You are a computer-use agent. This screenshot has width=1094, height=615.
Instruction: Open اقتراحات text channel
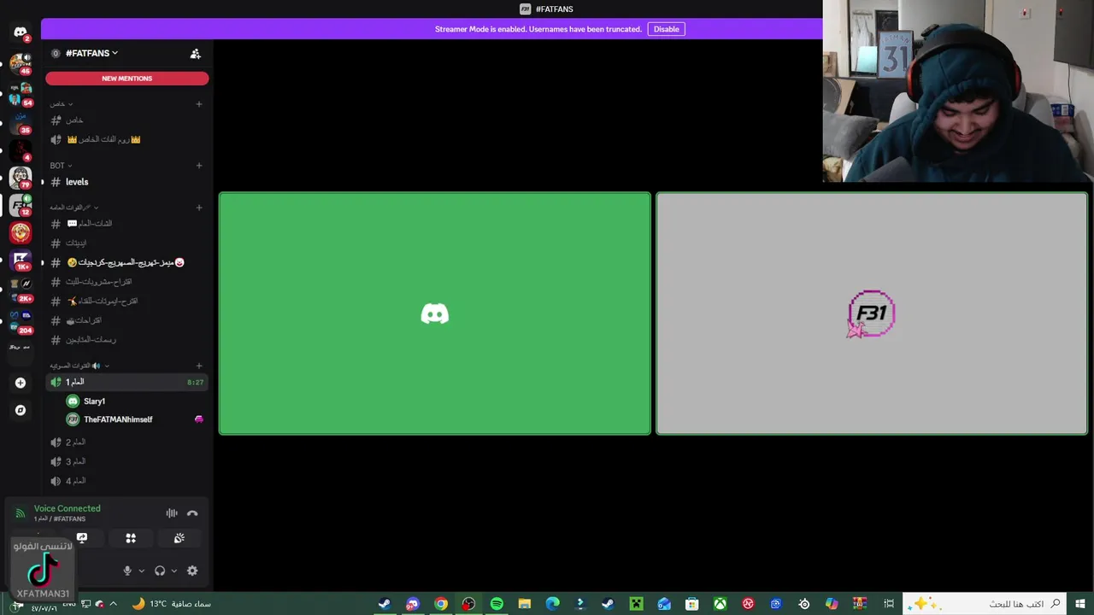coord(126,320)
